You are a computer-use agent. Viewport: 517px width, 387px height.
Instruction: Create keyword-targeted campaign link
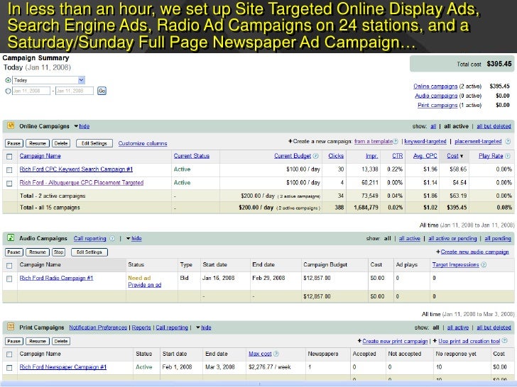pos(425,141)
